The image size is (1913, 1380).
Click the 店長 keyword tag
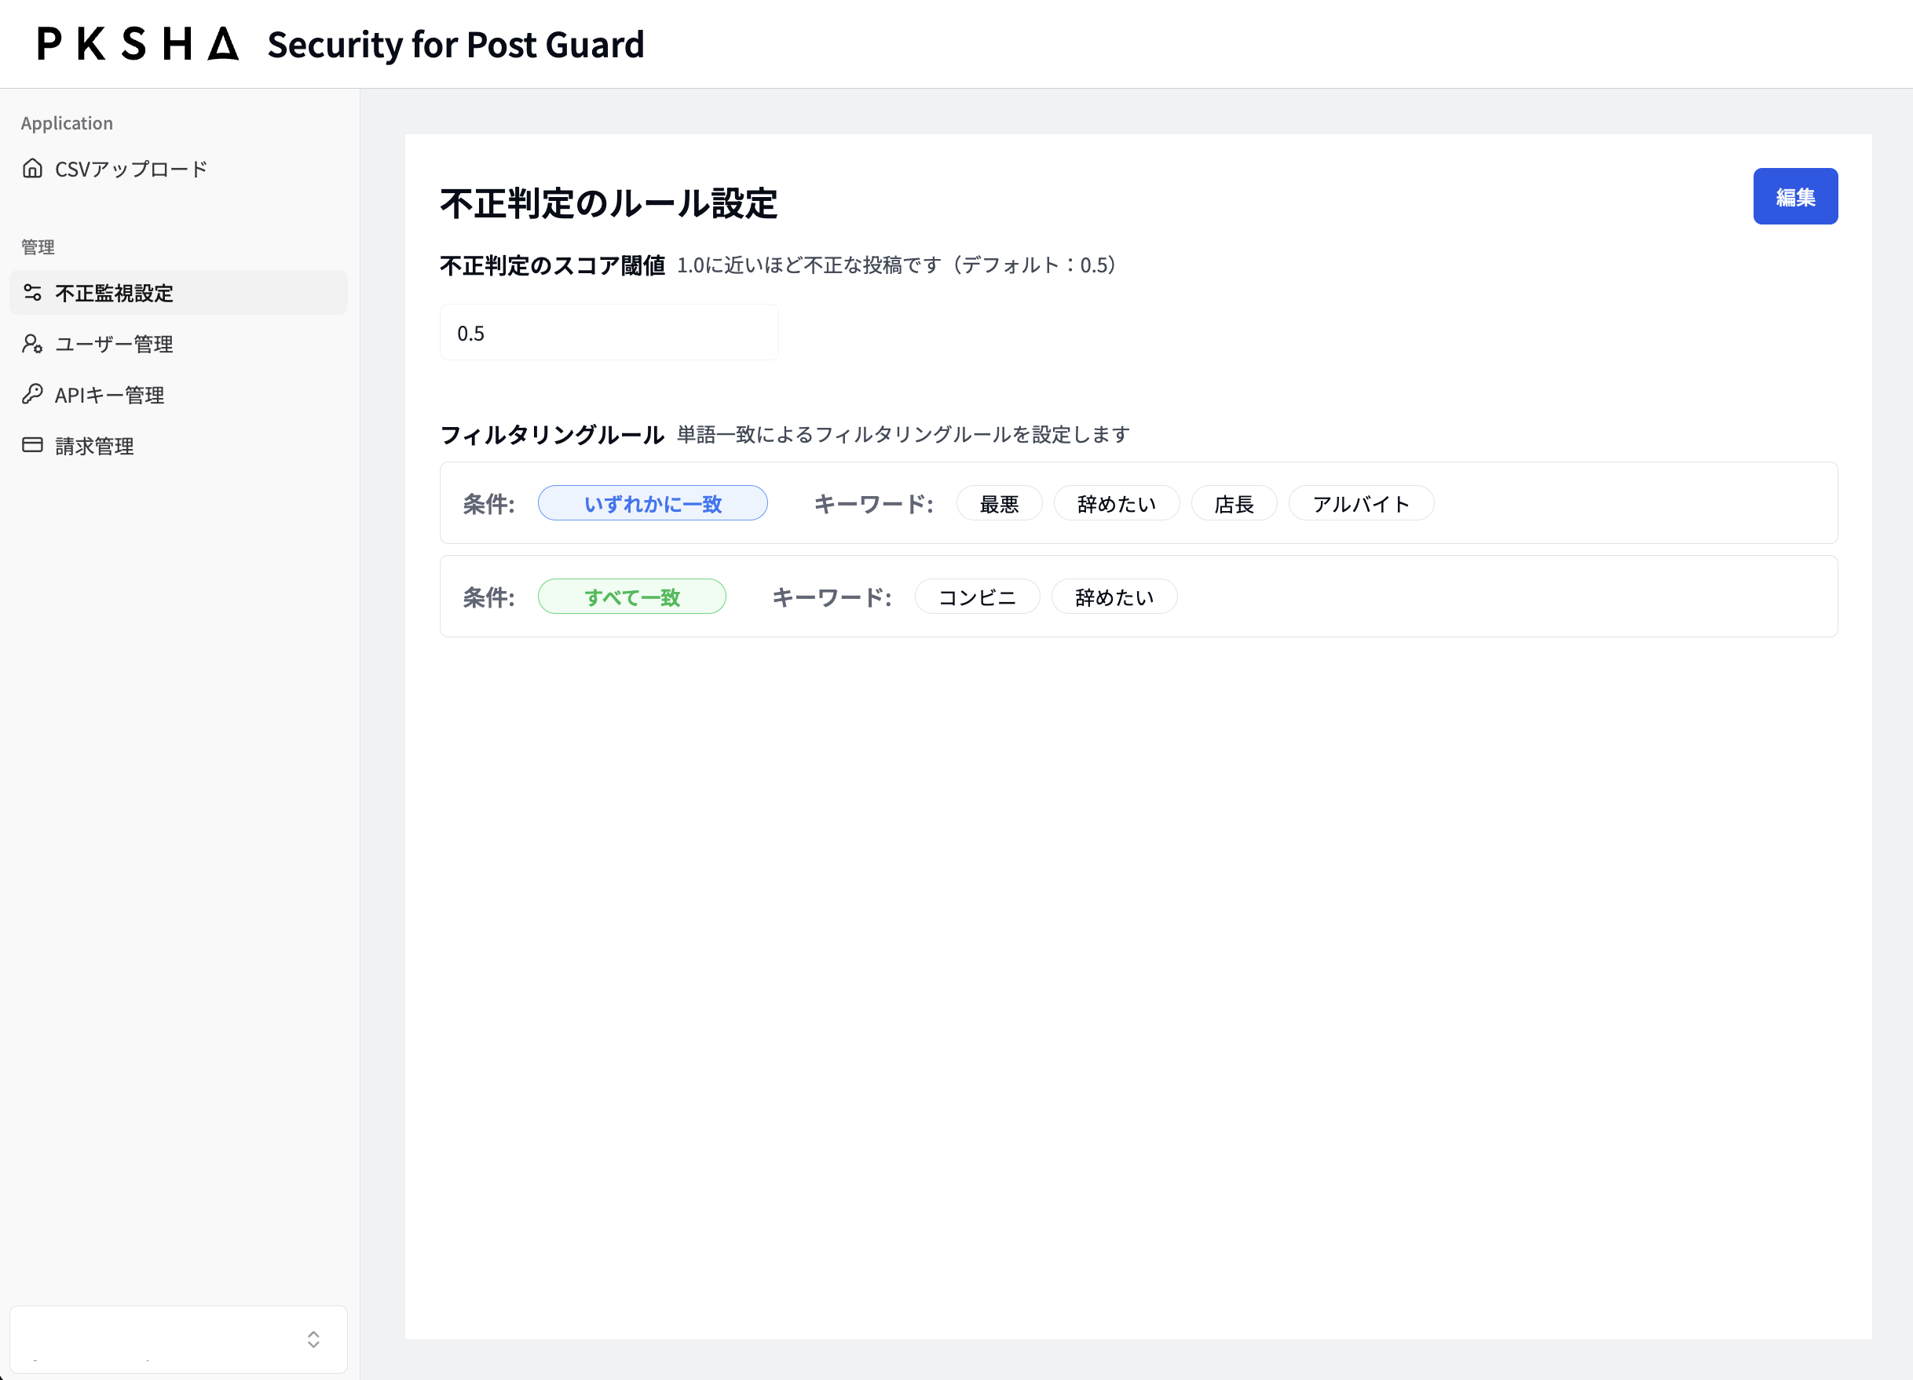[1233, 504]
